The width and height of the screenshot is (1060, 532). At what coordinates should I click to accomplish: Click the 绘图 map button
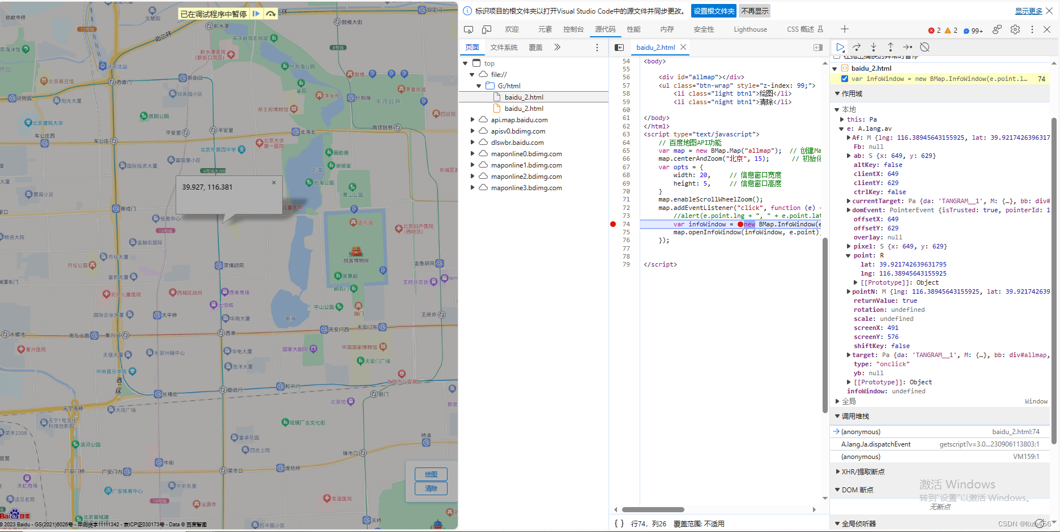431,474
